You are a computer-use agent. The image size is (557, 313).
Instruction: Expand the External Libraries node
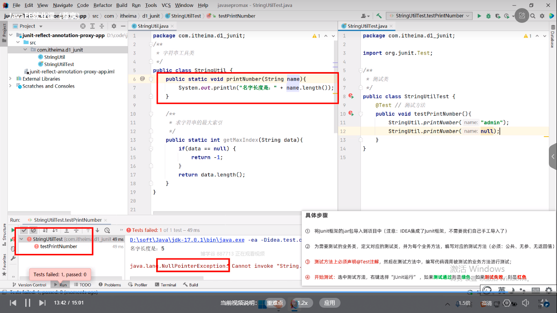pos(11,79)
